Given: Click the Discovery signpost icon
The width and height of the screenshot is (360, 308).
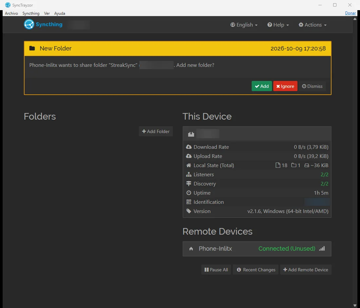Looking at the screenshot, I should (x=189, y=183).
